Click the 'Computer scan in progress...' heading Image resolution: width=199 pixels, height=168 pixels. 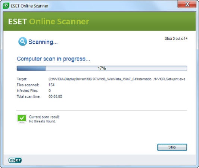[53, 59]
